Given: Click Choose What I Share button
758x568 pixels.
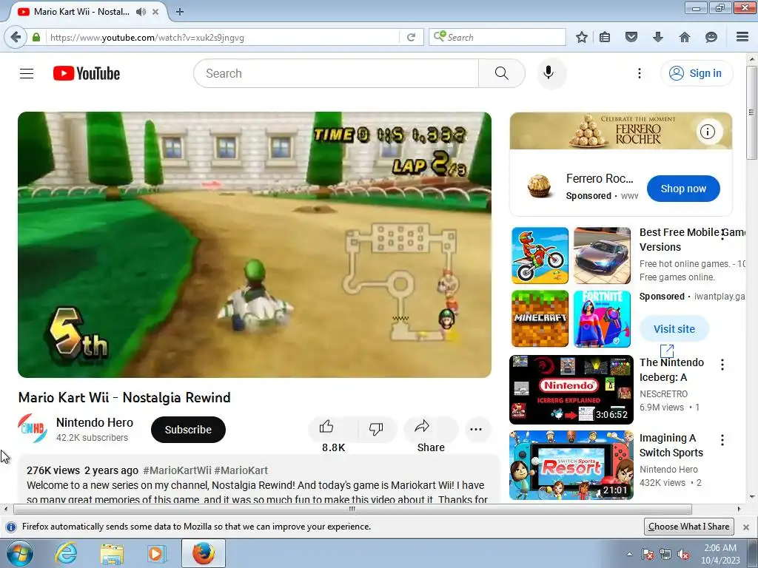Looking at the screenshot, I should click(x=689, y=527).
